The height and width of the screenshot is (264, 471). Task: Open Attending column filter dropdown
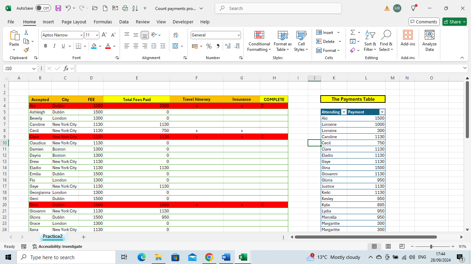pyautogui.click(x=343, y=112)
